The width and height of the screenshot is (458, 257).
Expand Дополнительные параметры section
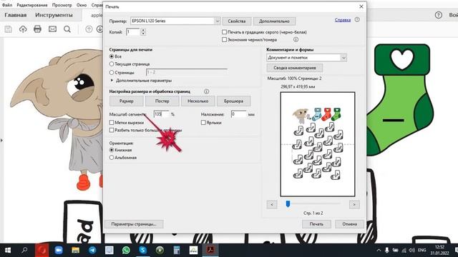tap(112, 81)
